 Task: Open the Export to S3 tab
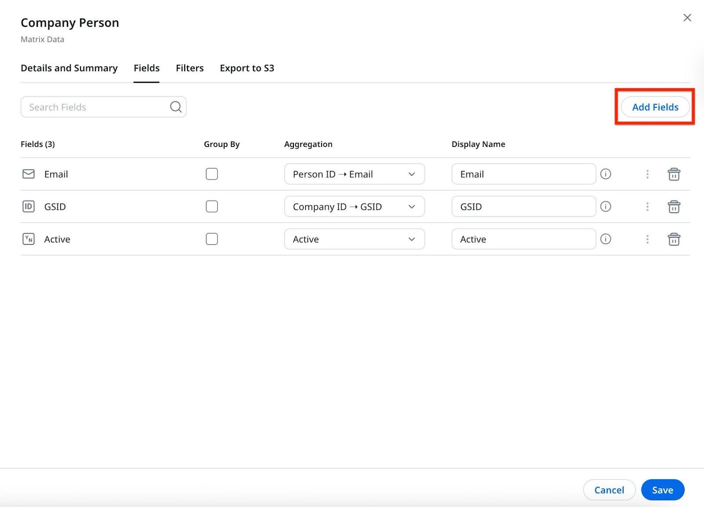tap(247, 68)
